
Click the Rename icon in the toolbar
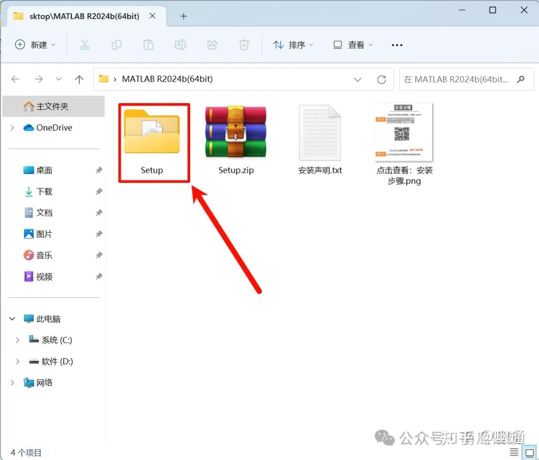tap(180, 45)
